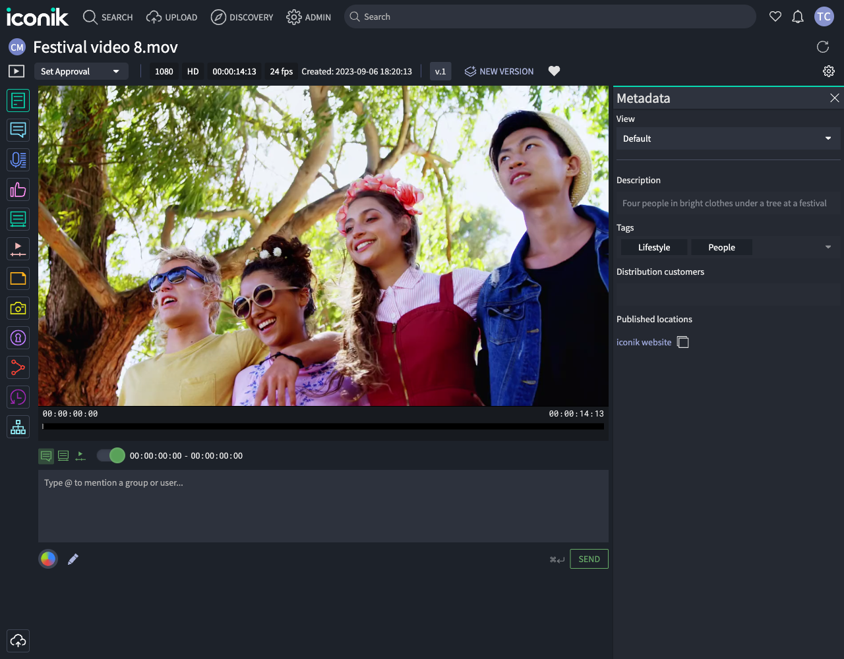Click the SEND comment button
Viewport: 844px width, 659px height.
tap(589, 559)
